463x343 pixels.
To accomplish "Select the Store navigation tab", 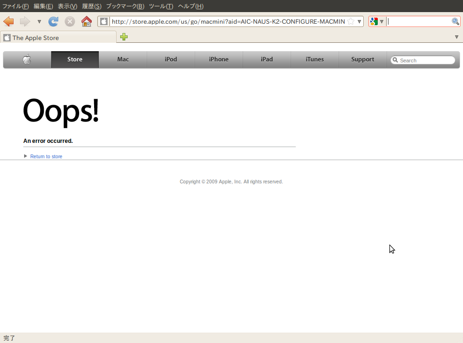I will [75, 60].
